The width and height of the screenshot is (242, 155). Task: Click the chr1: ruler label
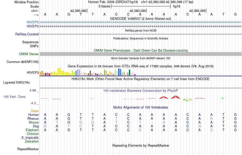[35, 11]
